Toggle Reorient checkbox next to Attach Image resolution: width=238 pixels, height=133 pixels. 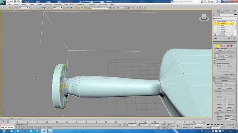pos(226,105)
